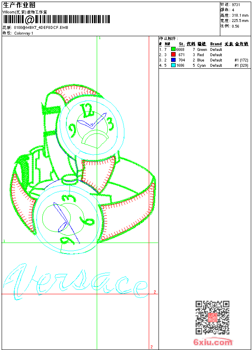Click the '元素' column header
Image resolution: width=252 pixels, height=350 pixels.
point(229,44)
